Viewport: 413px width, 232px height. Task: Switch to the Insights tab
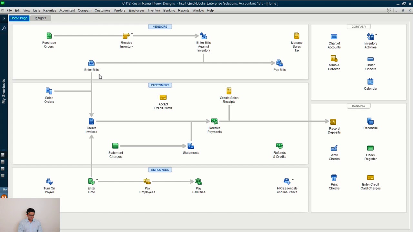point(40,18)
